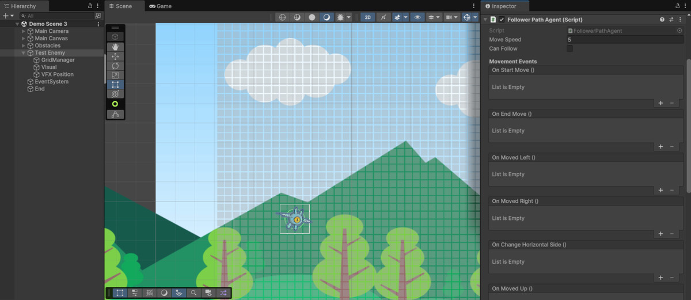
Task: Set Shaded wireframe draw mode globe icon
Action: click(297, 17)
